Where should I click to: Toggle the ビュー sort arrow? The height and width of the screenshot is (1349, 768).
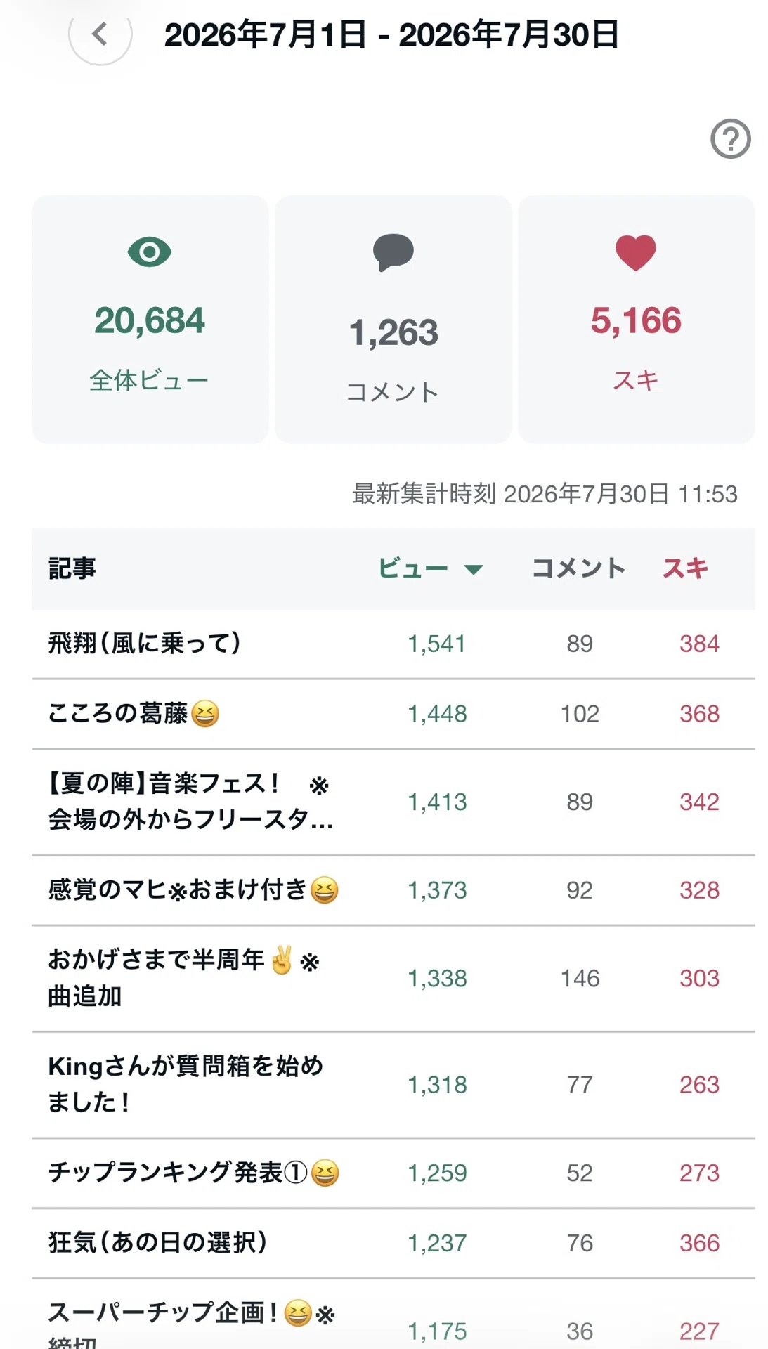pyautogui.click(x=474, y=569)
